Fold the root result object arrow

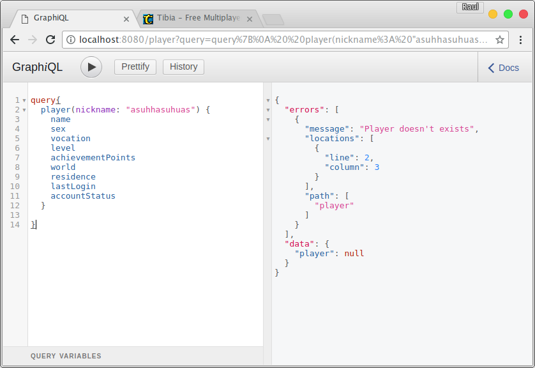pos(268,100)
